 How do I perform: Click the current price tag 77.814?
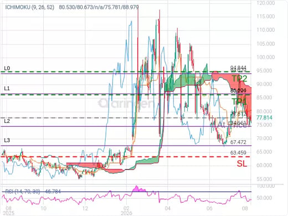point(264,117)
